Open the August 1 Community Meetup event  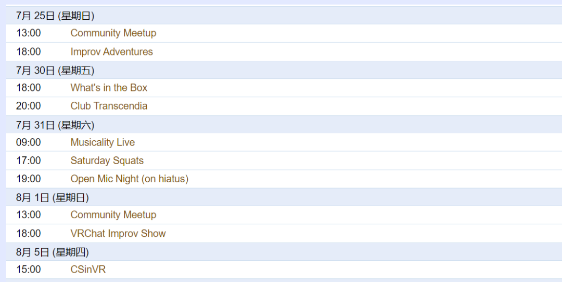coord(113,215)
